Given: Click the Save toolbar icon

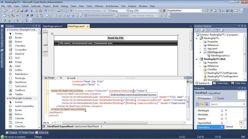Looking at the screenshot, I should pyautogui.click(x=22, y=11).
